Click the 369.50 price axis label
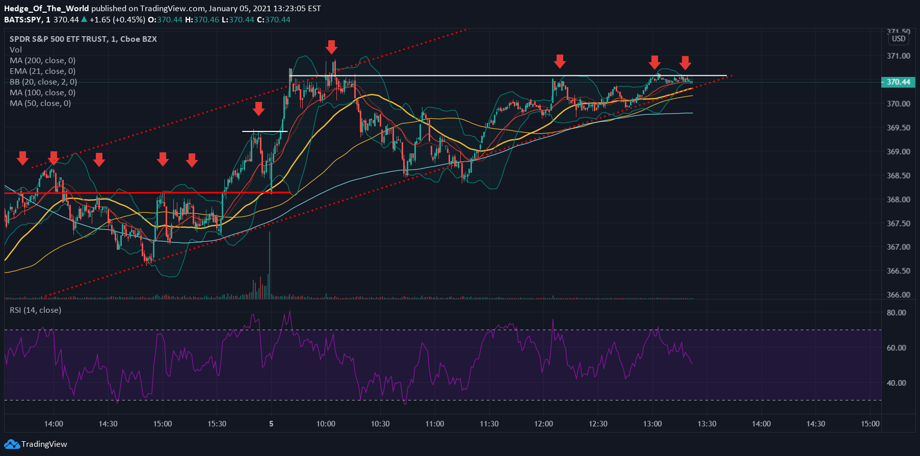This screenshot has height=456, width=920. pos(899,127)
